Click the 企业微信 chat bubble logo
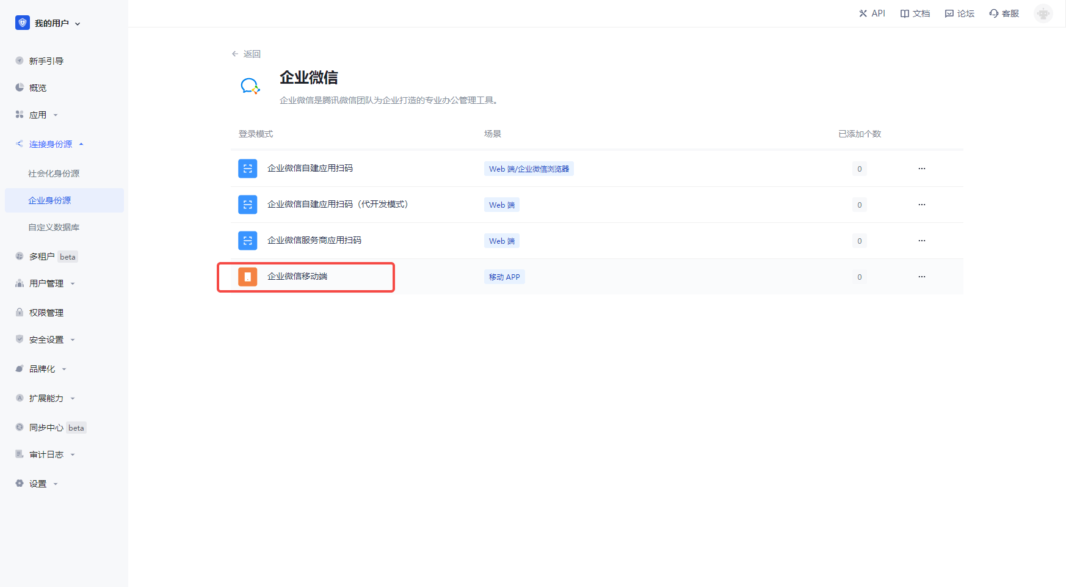 click(250, 86)
